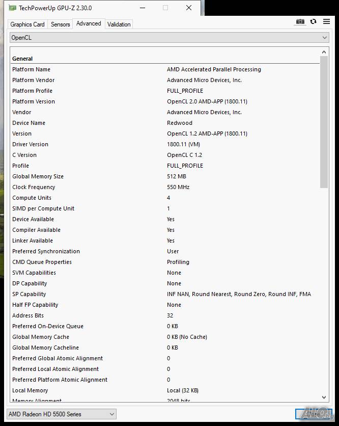Viewport: 339px width, 426px height.
Task: Click the Local Memory value 'Local (32 KB)'
Action: pos(183,390)
